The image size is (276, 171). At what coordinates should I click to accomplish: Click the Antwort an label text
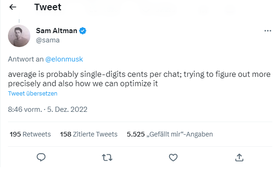click(26, 59)
